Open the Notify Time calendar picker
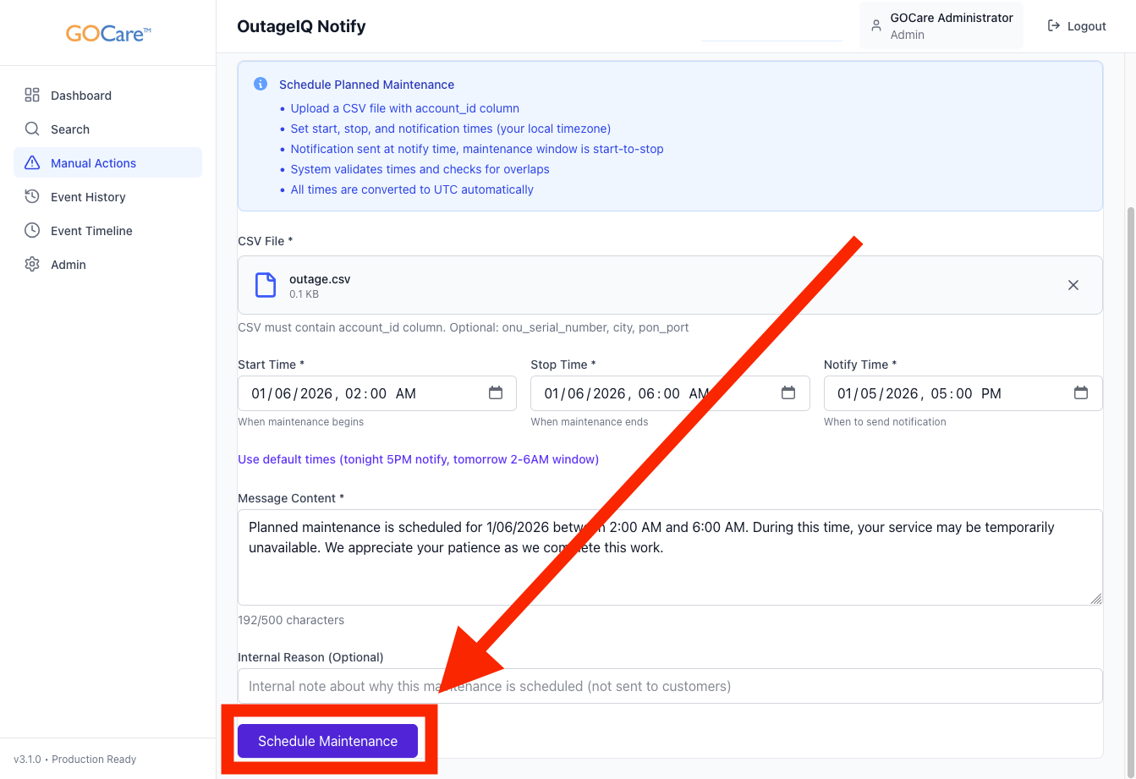The width and height of the screenshot is (1136, 779). (x=1080, y=393)
